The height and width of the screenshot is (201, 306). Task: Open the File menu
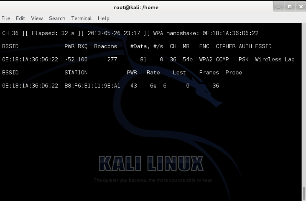pyautogui.click(x=6, y=18)
